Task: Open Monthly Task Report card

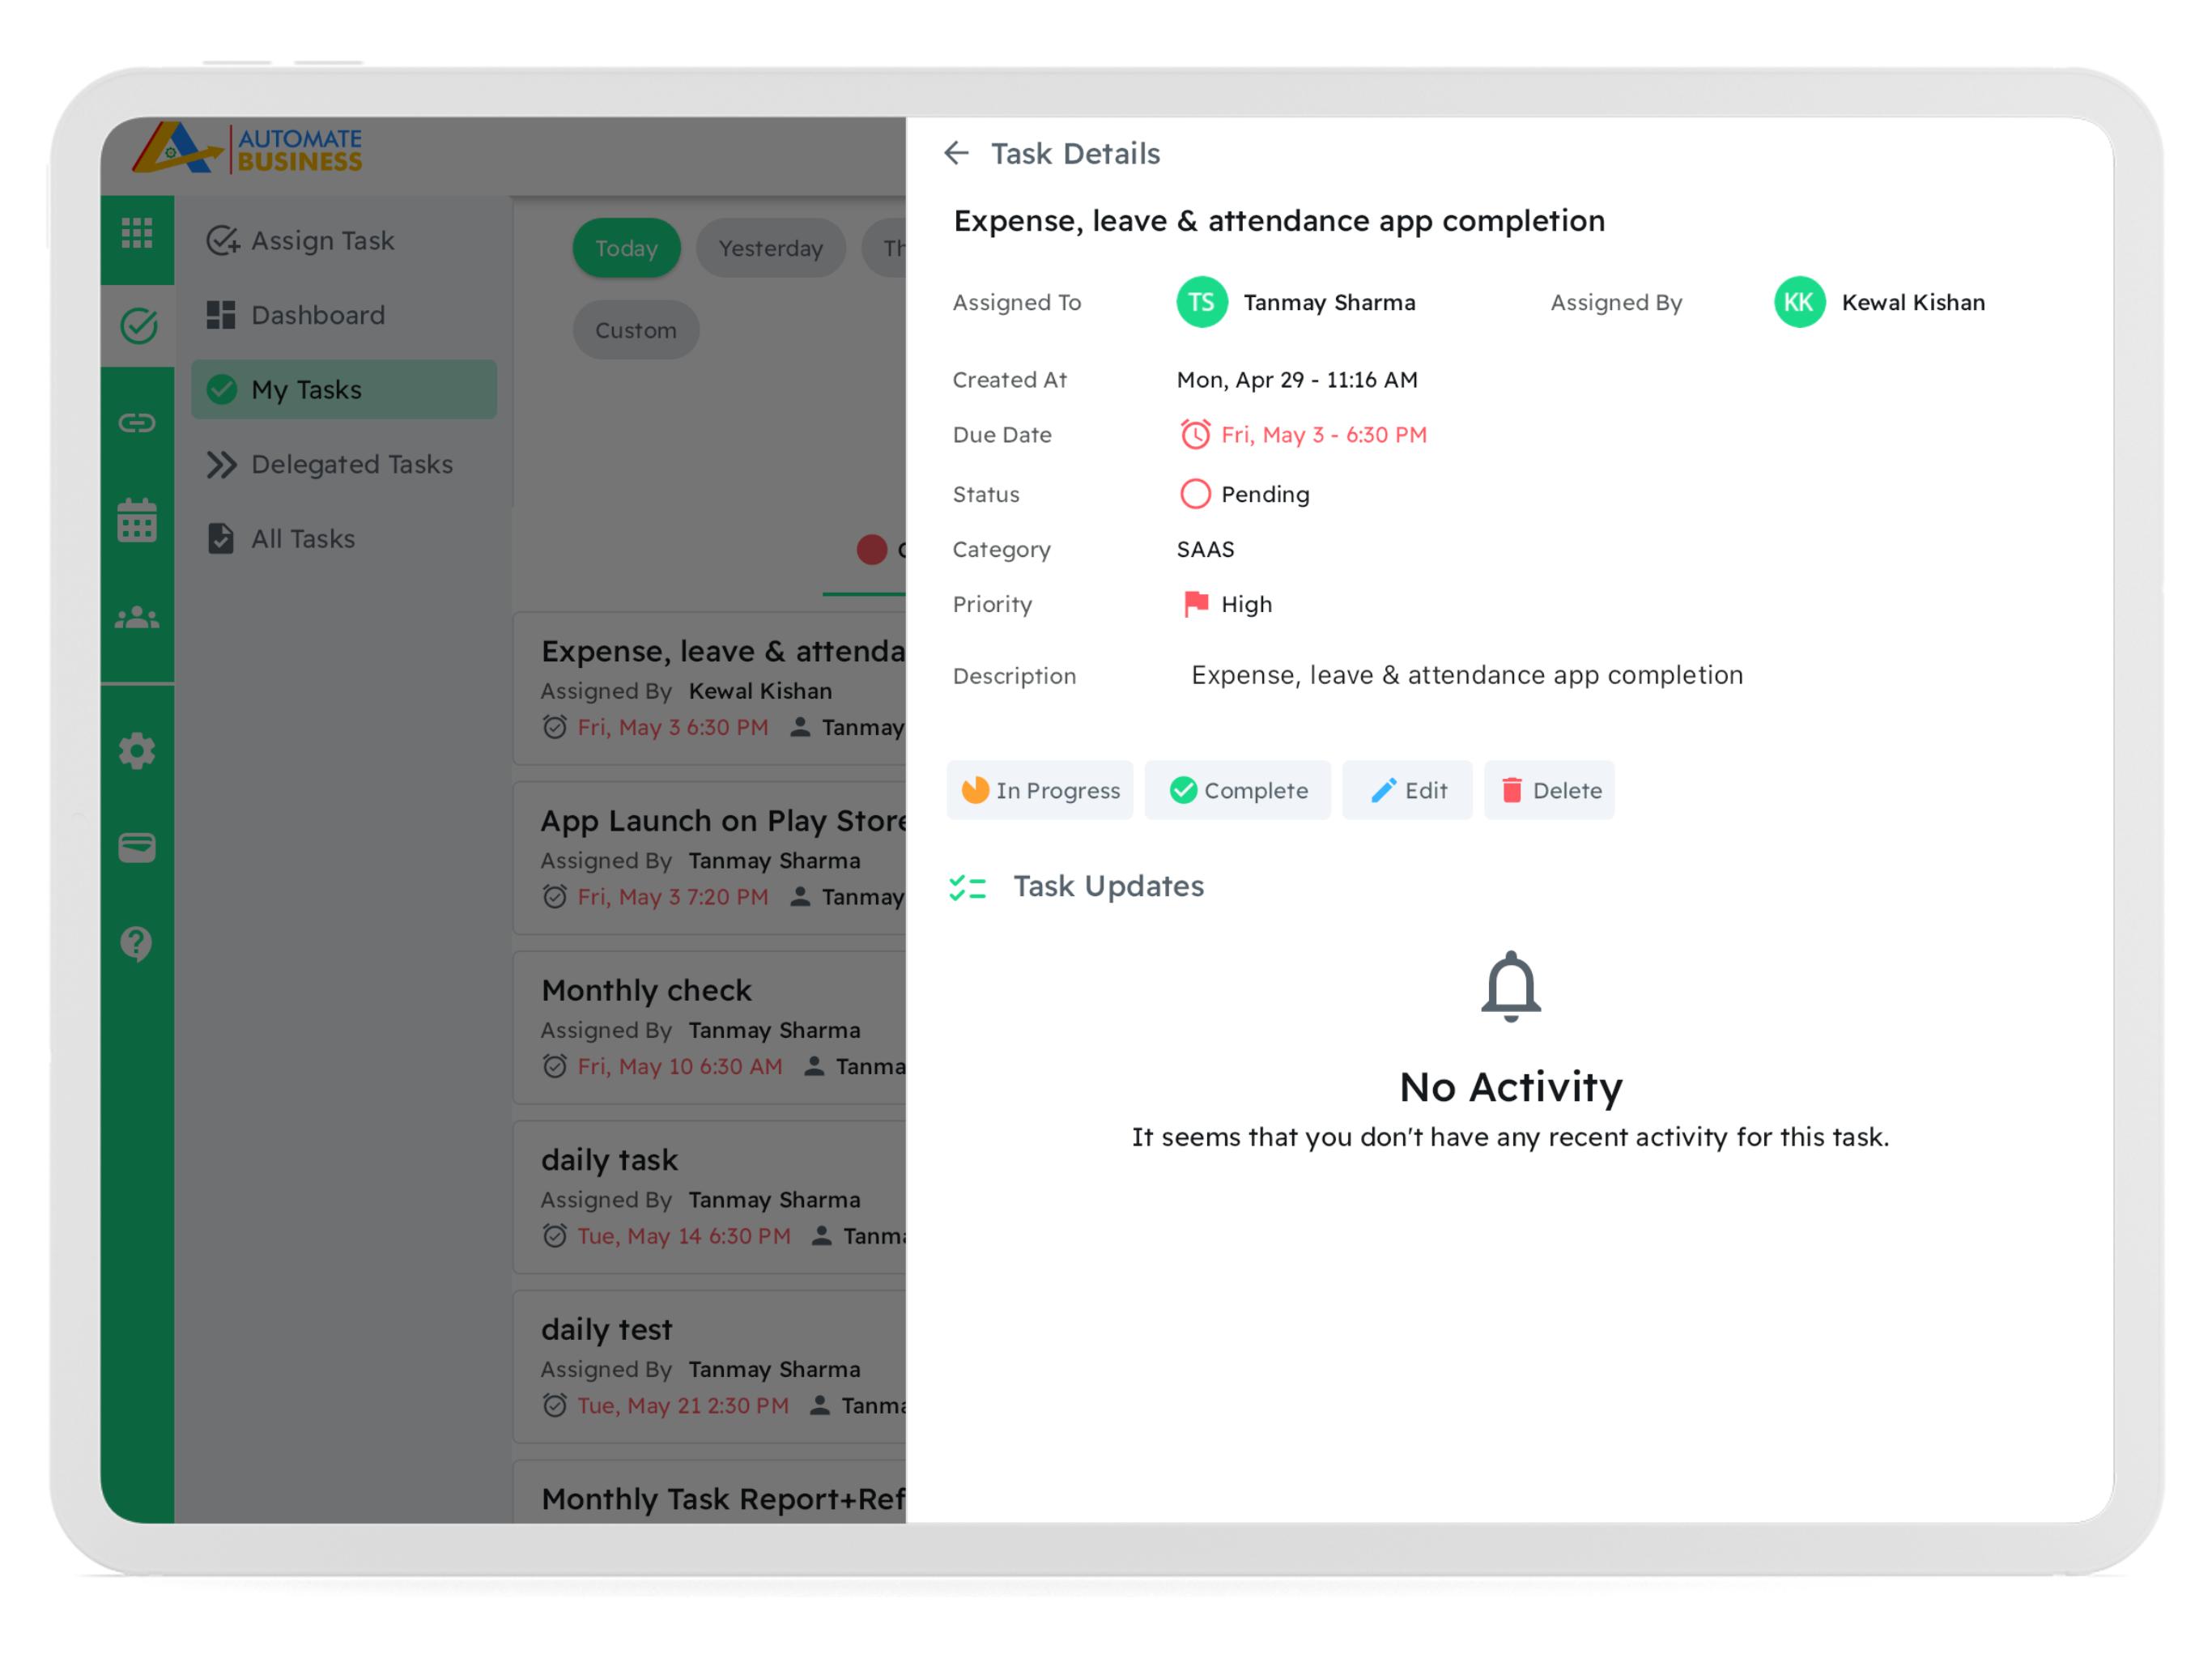Action: point(710,1493)
